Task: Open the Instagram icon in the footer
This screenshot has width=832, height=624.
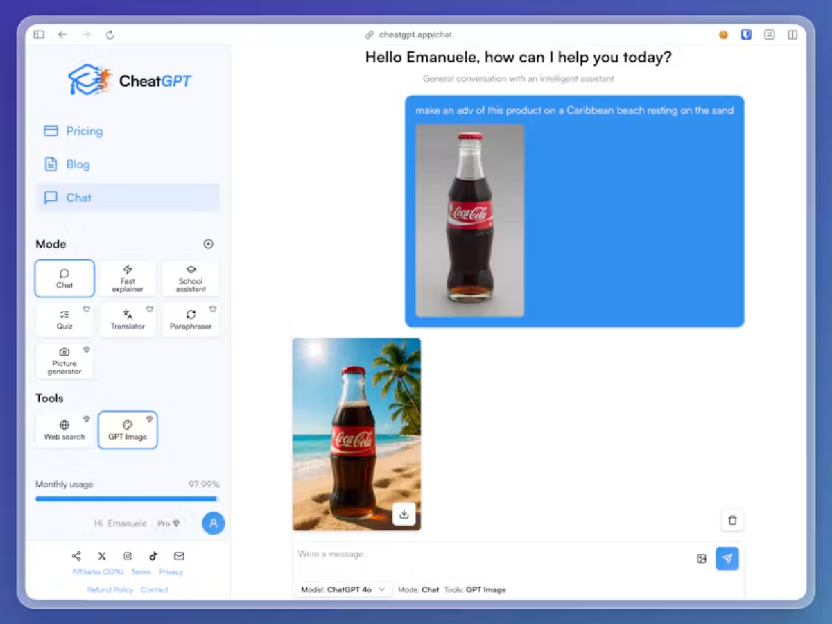Action: (128, 556)
